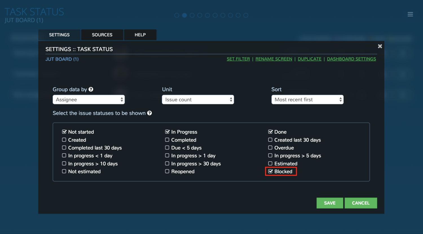423x234 pixels.
Task: Enable the Reopened status
Action: click(167, 171)
